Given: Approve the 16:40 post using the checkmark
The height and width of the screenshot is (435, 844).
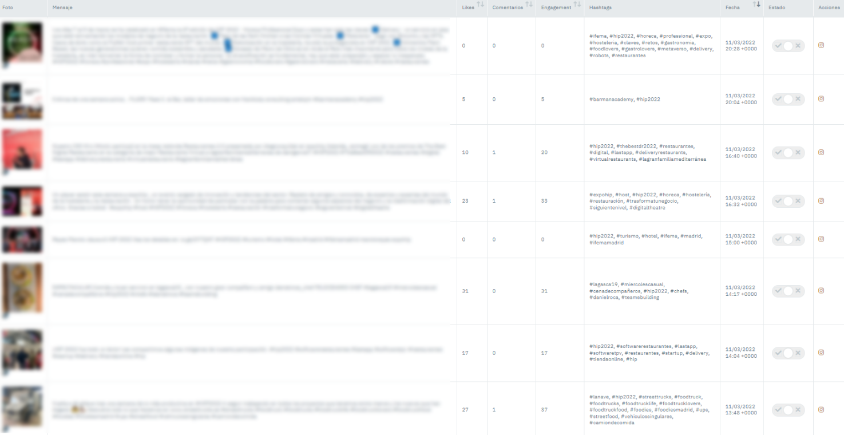Looking at the screenshot, I should pyautogui.click(x=778, y=152).
